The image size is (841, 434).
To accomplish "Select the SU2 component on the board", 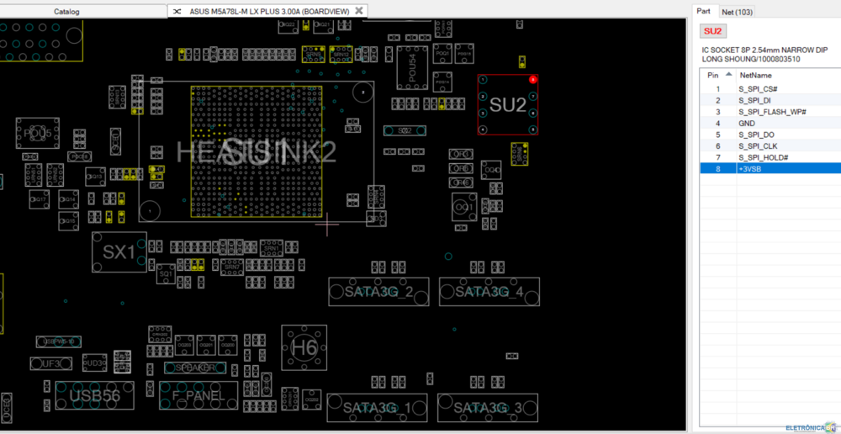I will pyautogui.click(x=508, y=104).
